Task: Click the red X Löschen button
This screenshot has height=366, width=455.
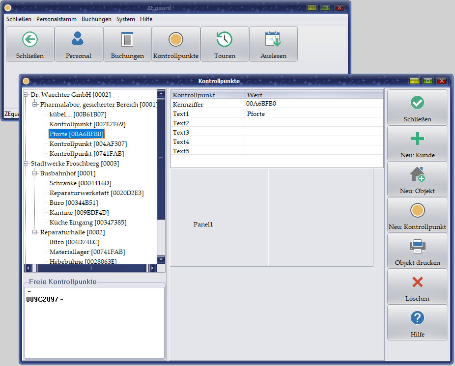Action: click(x=417, y=286)
